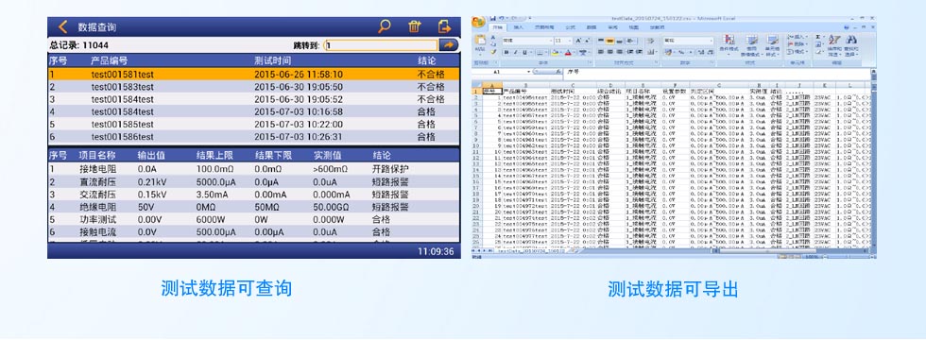Screen dimensions: 926x340
Task: Click the orange export file icon
Action: (x=444, y=26)
